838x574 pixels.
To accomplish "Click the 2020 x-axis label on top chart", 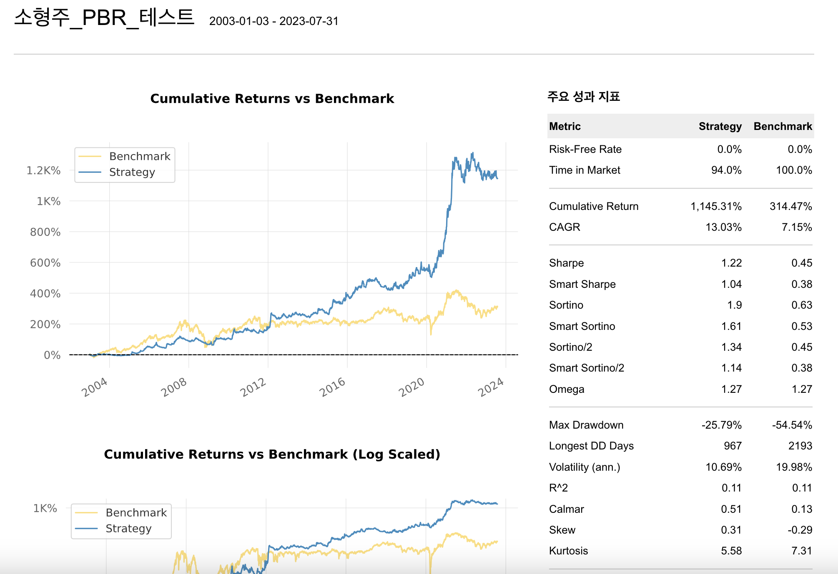I will [411, 387].
